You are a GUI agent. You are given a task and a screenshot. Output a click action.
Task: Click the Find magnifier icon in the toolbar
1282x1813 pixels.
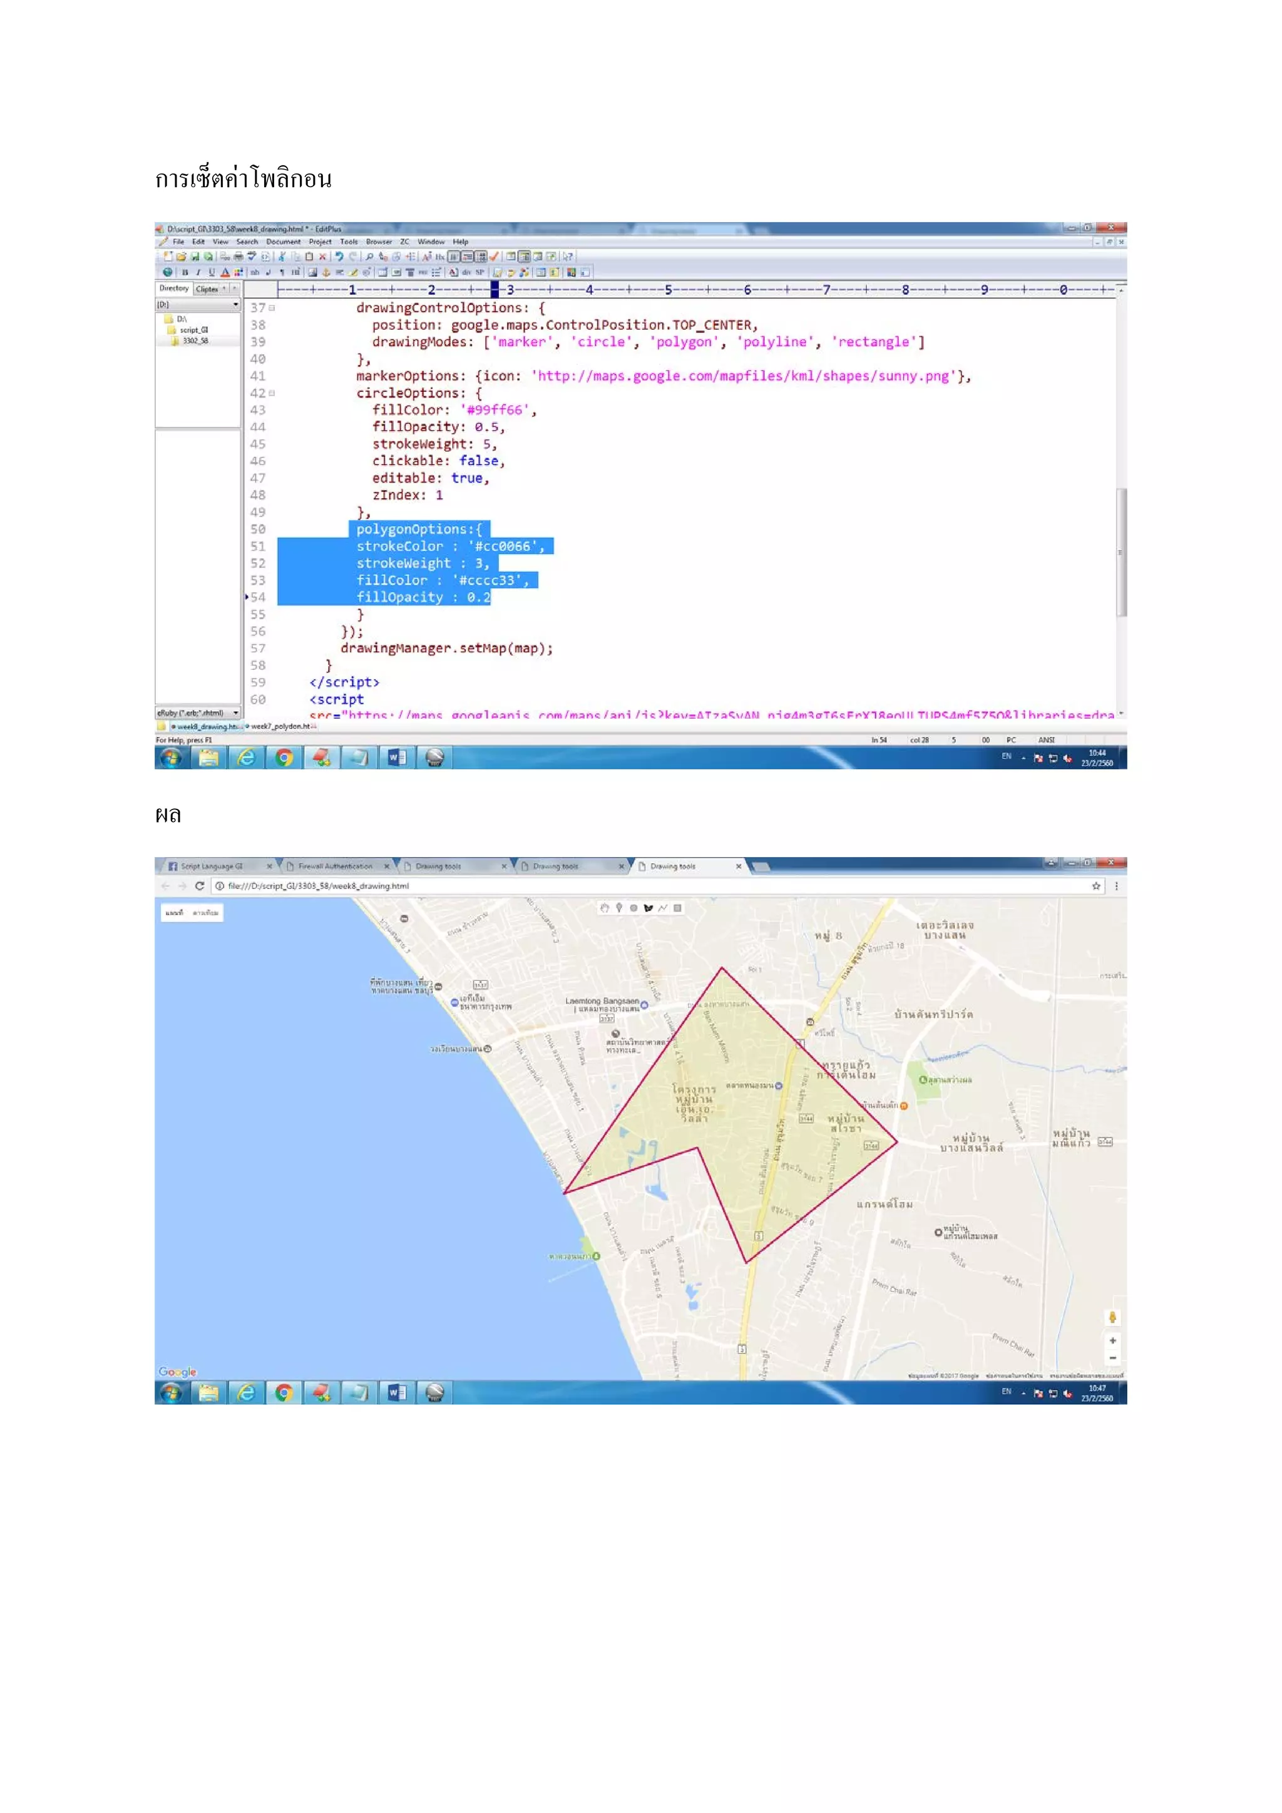point(369,257)
